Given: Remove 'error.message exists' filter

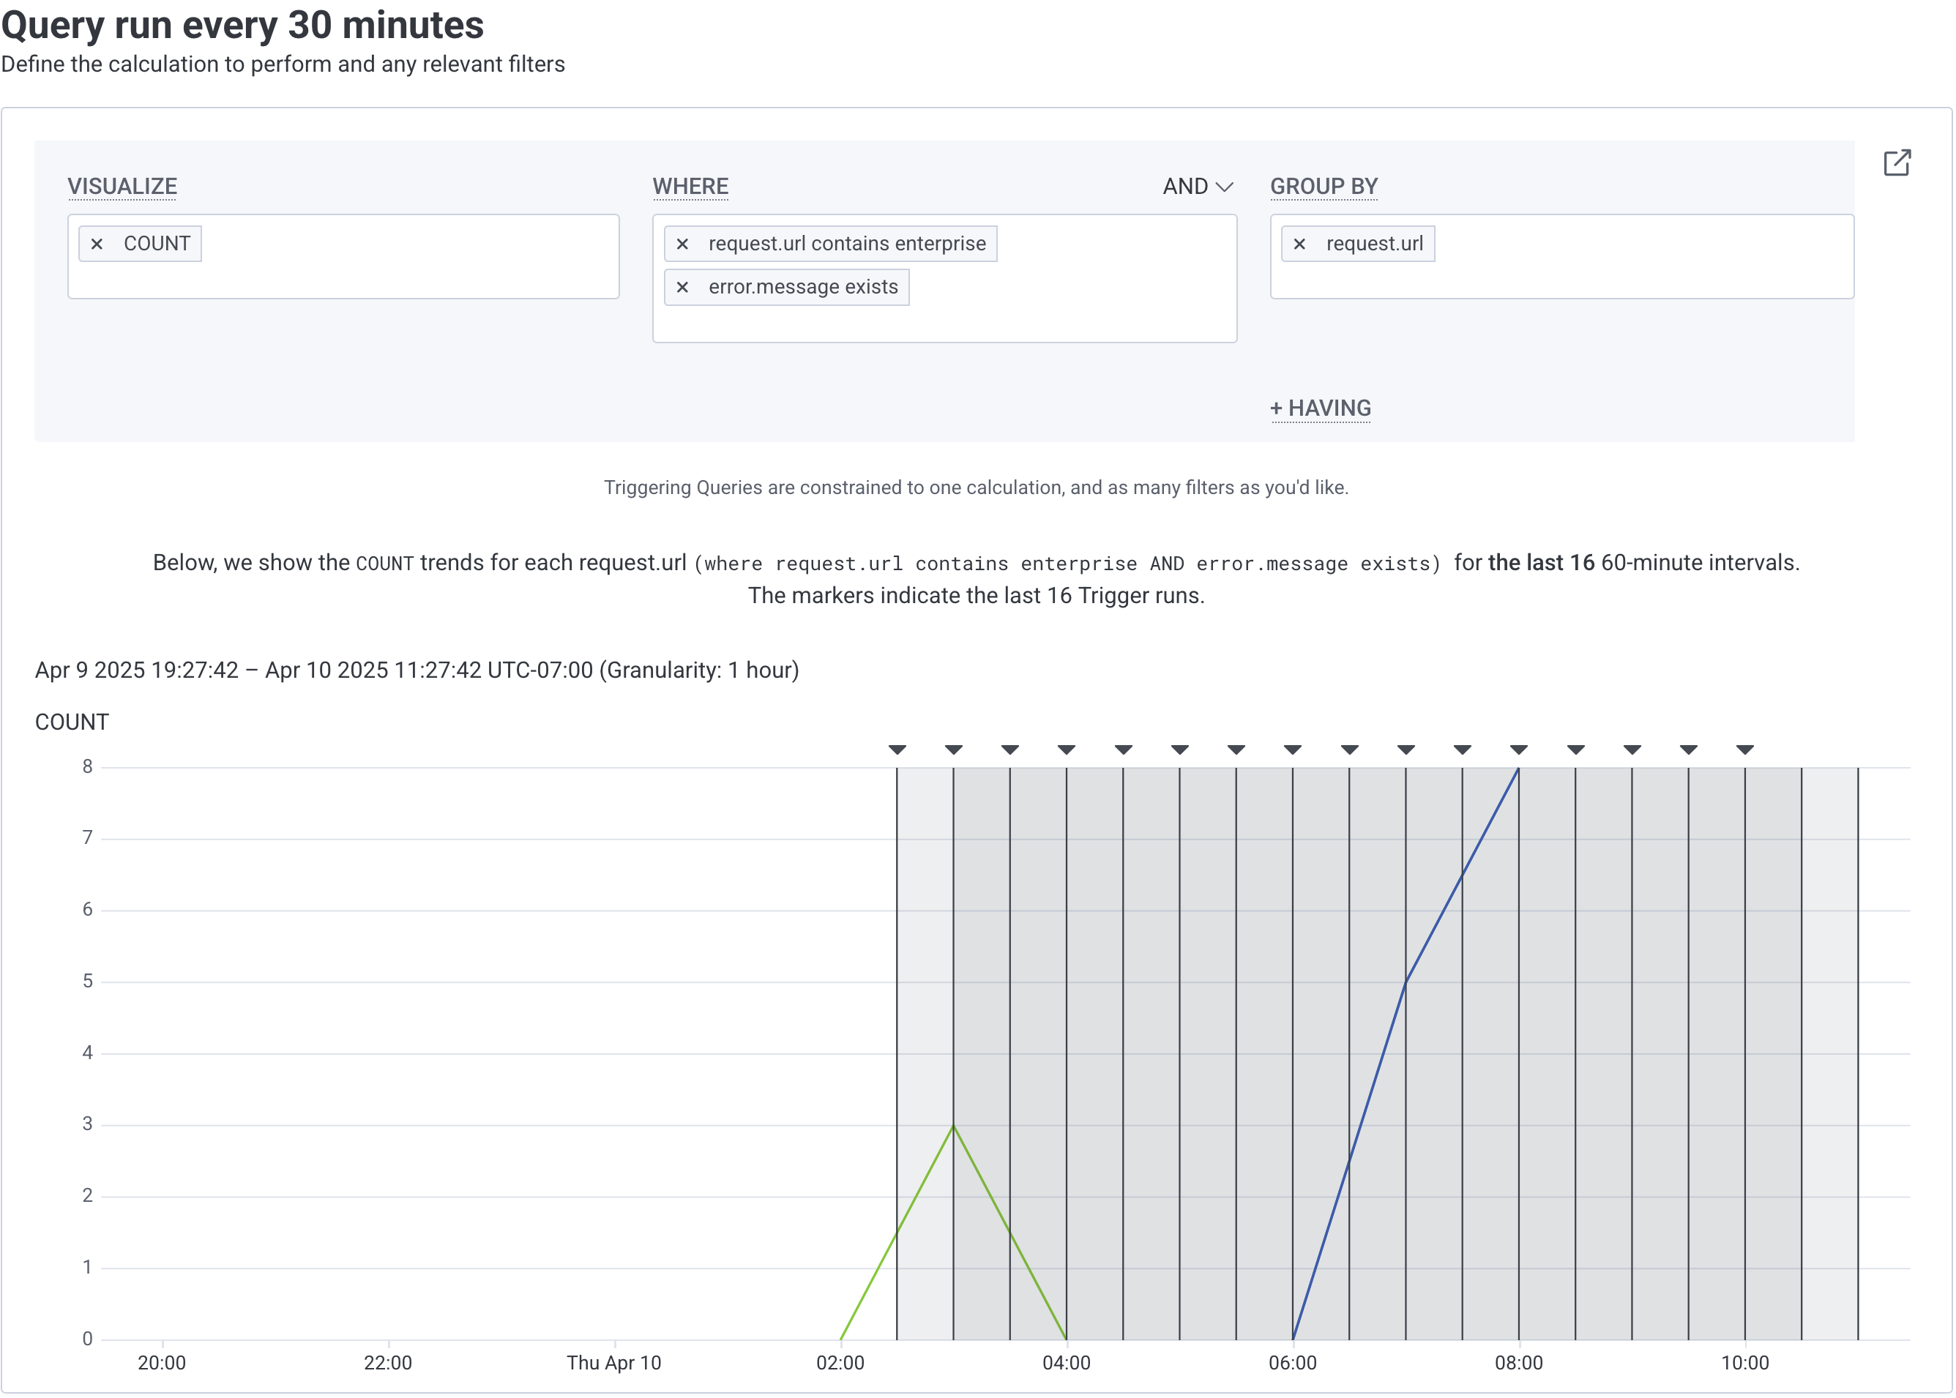Looking at the screenshot, I should 682,288.
